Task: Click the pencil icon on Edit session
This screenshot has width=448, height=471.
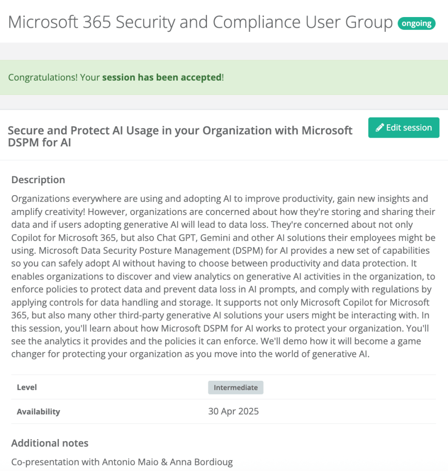Action: point(379,128)
